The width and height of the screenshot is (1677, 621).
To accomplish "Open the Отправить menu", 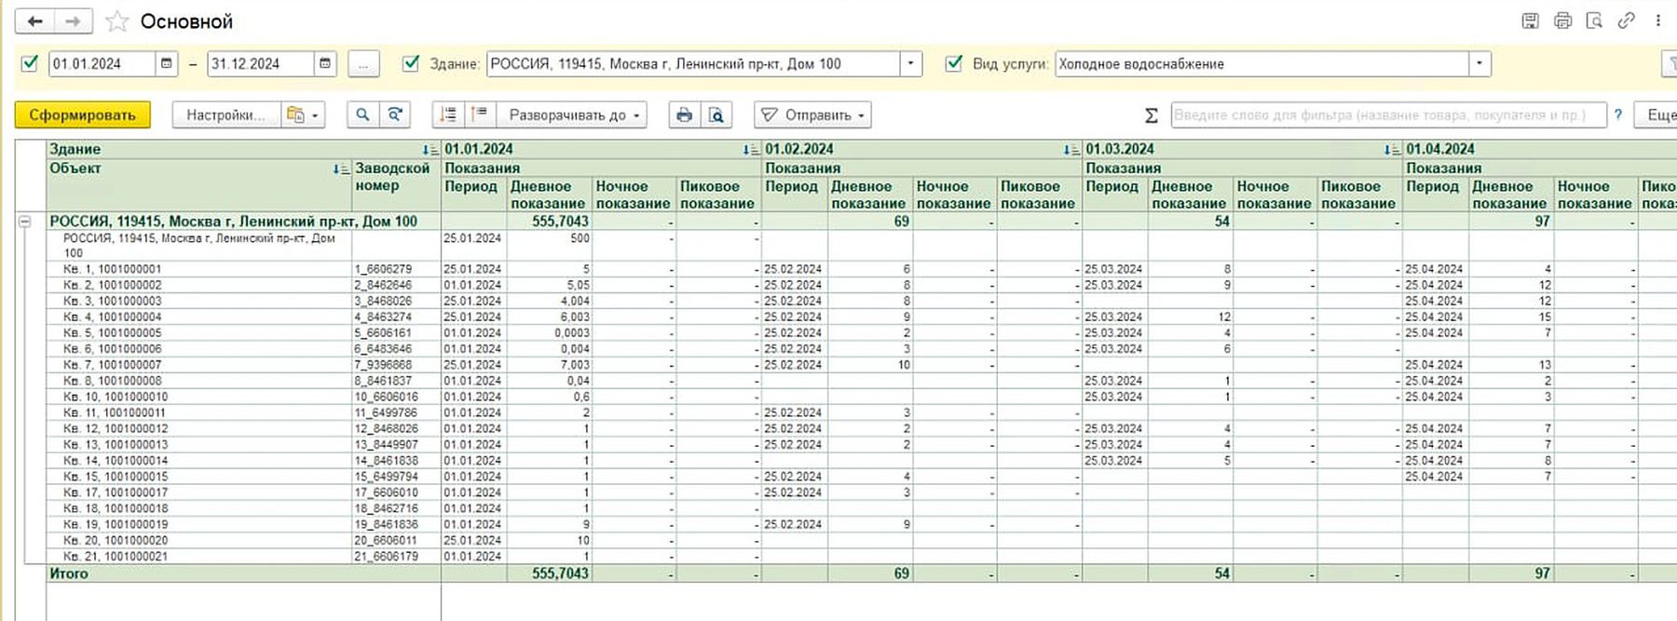I will (x=812, y=115).
